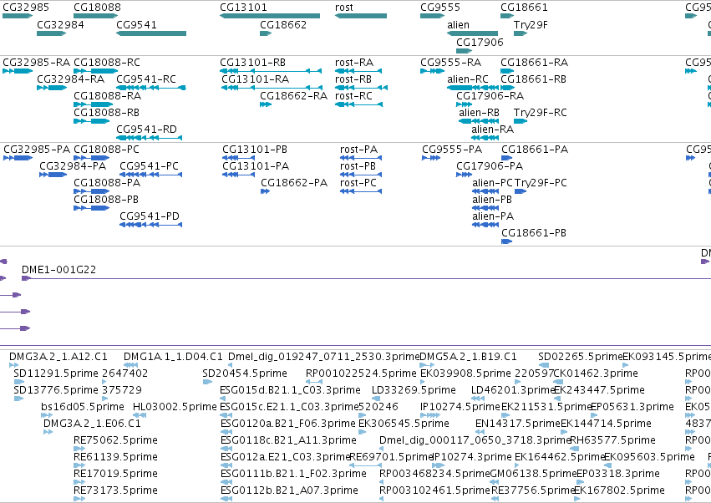Select the alien-PB protein label
The height and width of the screenshot is (503, 711).
(492, 200)
